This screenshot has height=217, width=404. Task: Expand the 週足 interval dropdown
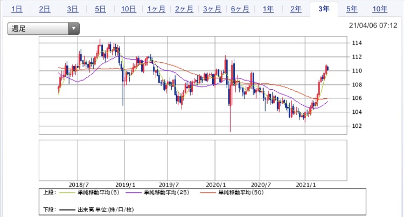pyautogui.click(x=43, y=29)
